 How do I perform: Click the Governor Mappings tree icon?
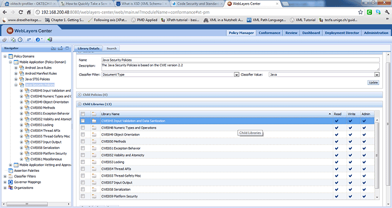coord(10,182)
